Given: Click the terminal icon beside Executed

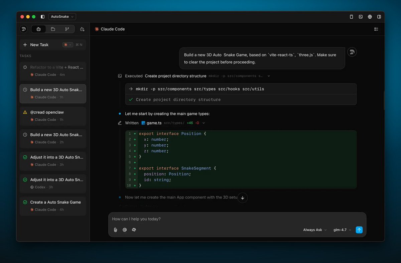Looking at the screenshot, I should pyautogui.click(x=120, y=76).
